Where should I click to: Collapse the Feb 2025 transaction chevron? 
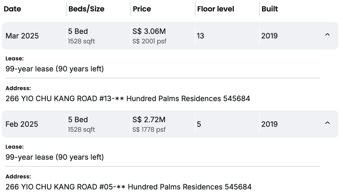pyautogui.click(x=327, y=123)
